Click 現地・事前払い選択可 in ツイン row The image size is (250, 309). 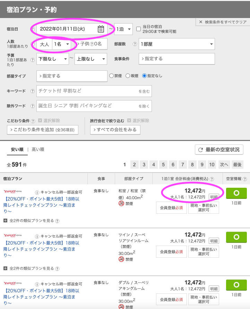pyautogui.click(x=204, y=251)
